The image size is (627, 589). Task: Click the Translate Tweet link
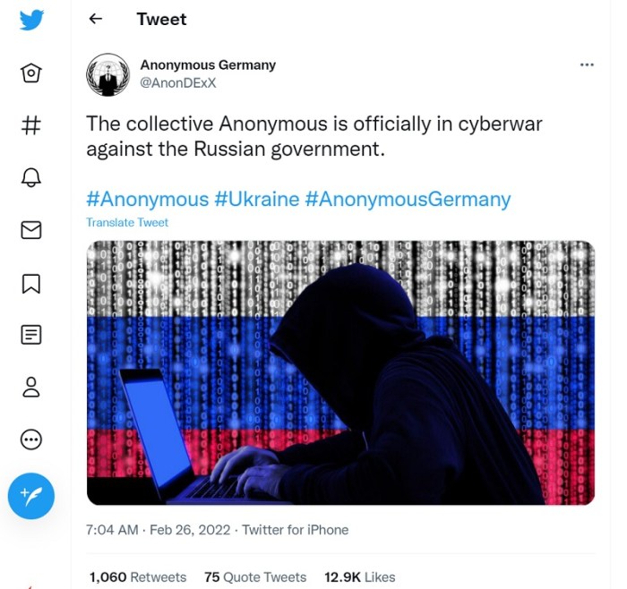coord(127,222)
